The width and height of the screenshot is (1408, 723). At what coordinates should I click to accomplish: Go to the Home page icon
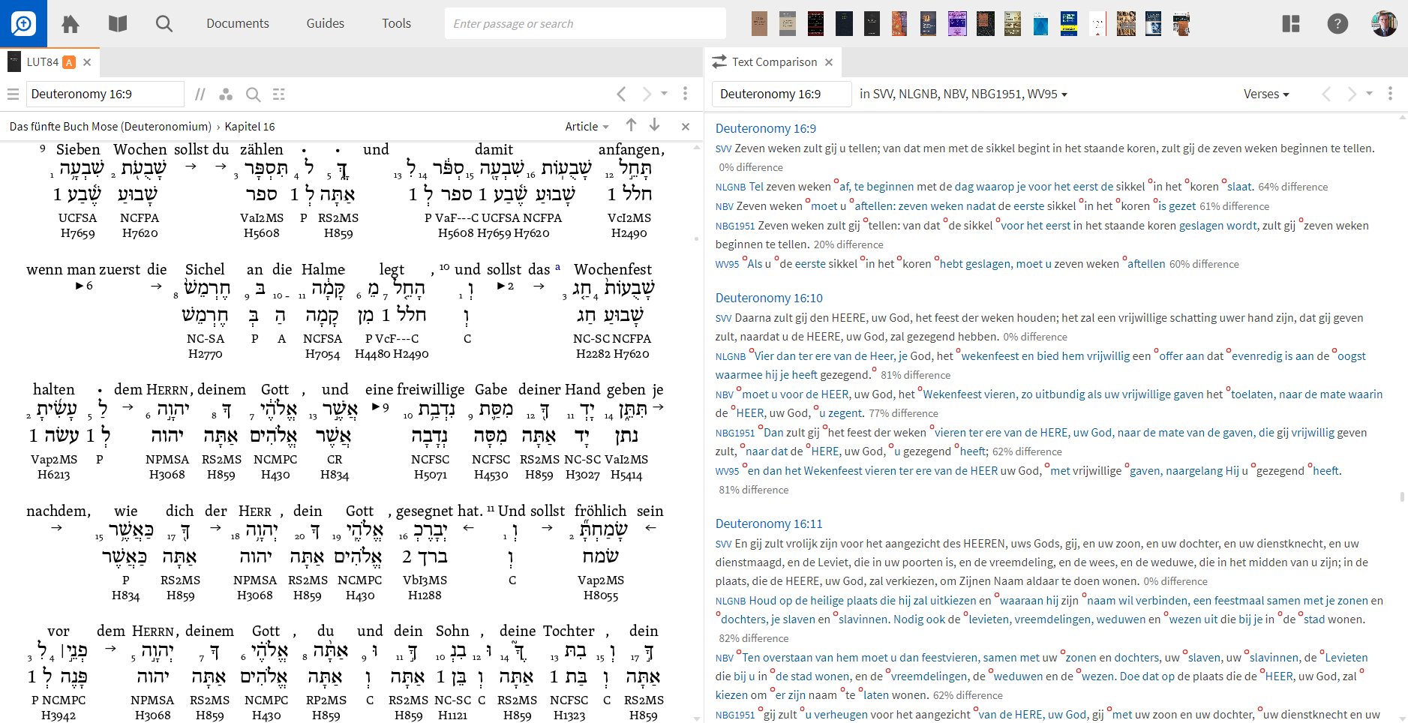(x=71, y=24)
